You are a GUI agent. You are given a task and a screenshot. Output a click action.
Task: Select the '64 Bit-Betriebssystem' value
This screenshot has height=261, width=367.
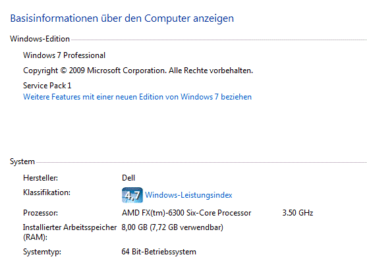pyautogui.click(x=159, y=252)
